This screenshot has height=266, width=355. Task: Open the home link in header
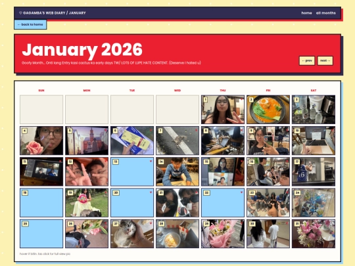(306, 13)
